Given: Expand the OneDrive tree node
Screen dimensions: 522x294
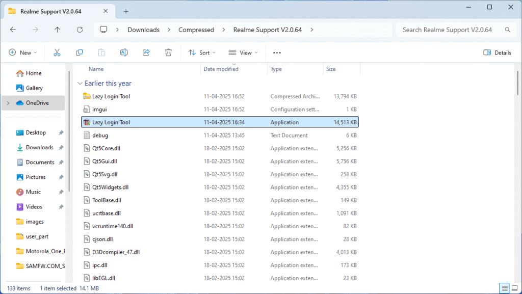Looking at the screenshot, I should click(x=8, y=103).
